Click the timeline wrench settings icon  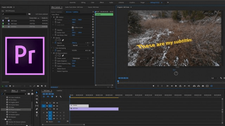coord(60,97)
